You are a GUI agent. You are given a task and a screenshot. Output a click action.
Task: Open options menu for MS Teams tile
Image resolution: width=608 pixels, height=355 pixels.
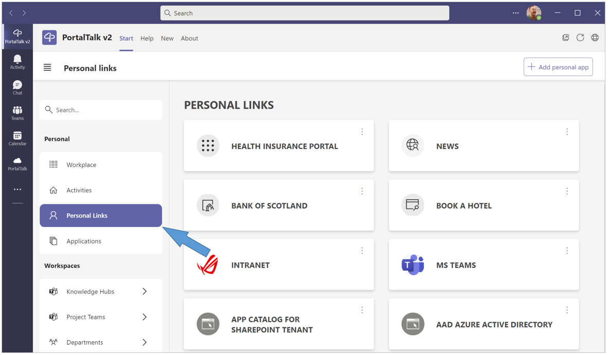point(567,251)
